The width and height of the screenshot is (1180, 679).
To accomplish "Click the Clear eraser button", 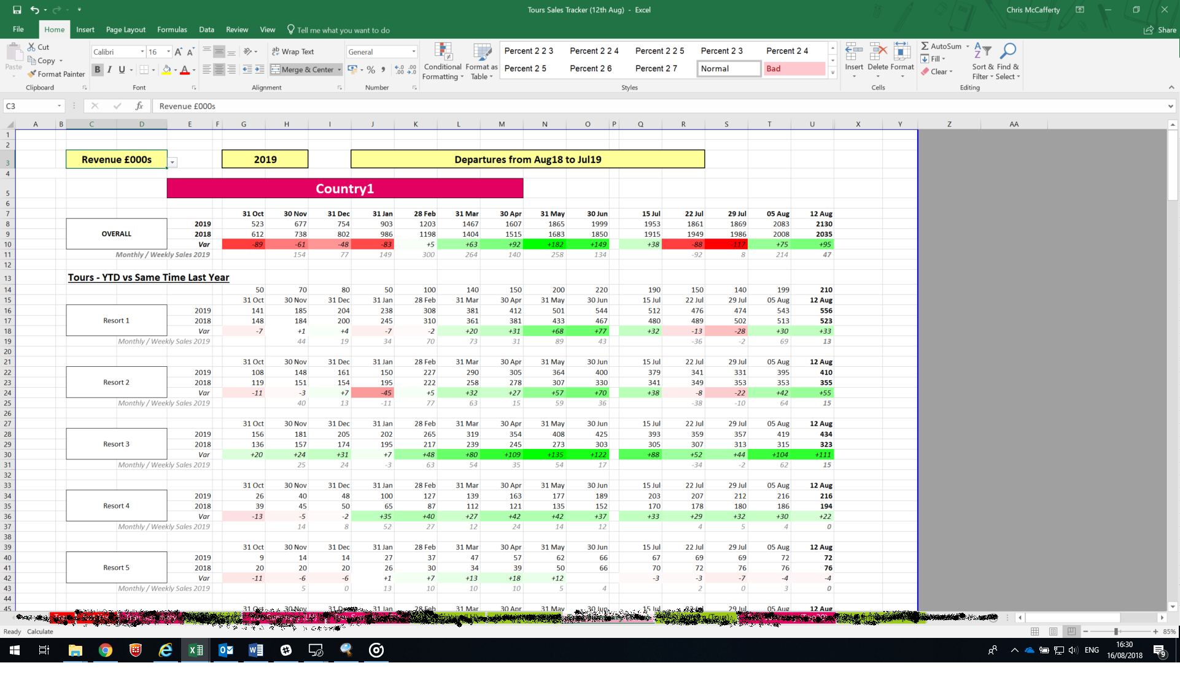I will pos(936,71).
